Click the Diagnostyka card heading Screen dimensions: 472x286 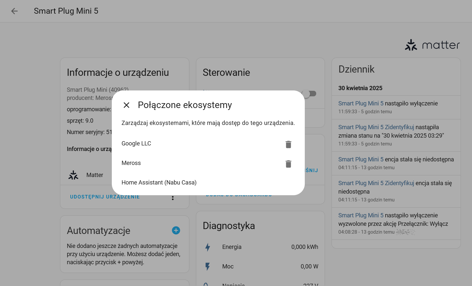[229, 226]
